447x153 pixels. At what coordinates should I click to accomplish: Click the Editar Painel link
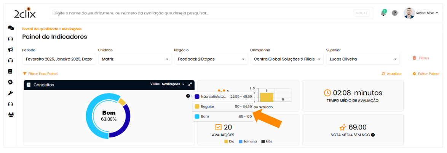click(426, 73)
